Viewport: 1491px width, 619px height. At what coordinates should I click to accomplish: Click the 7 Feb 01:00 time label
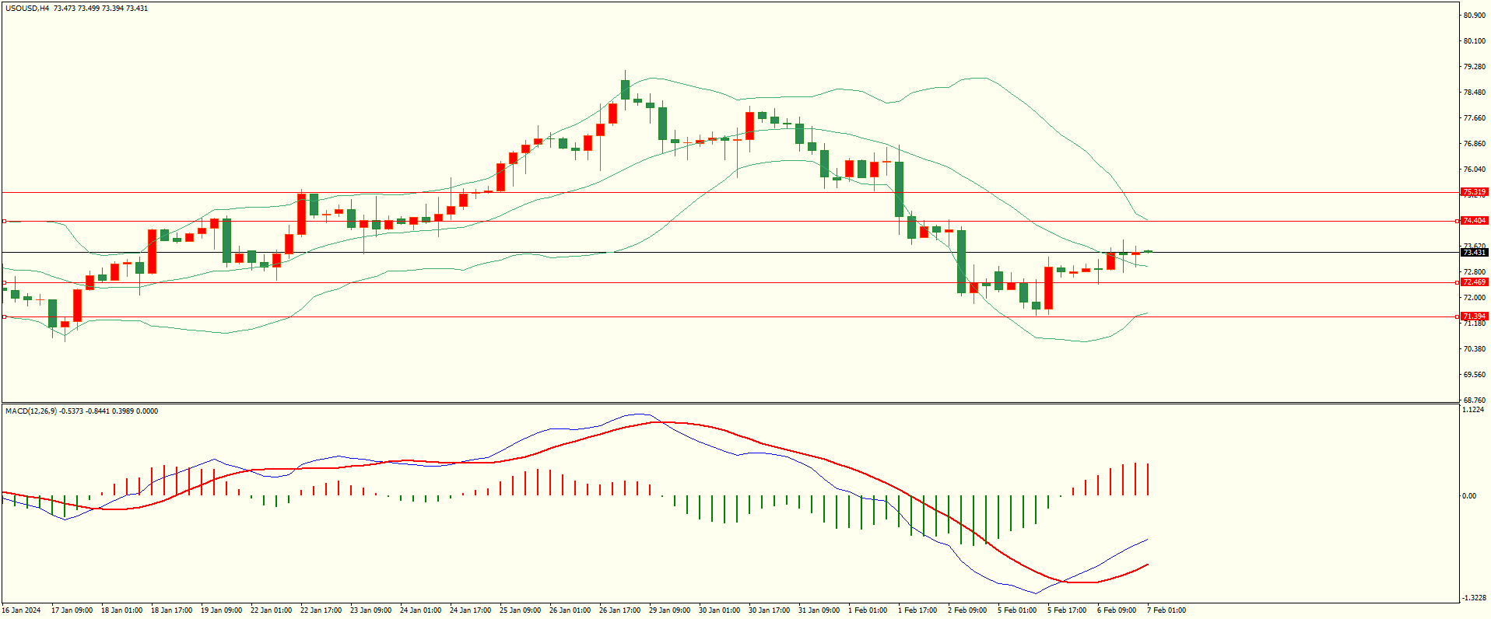[x=1166, y=610]
